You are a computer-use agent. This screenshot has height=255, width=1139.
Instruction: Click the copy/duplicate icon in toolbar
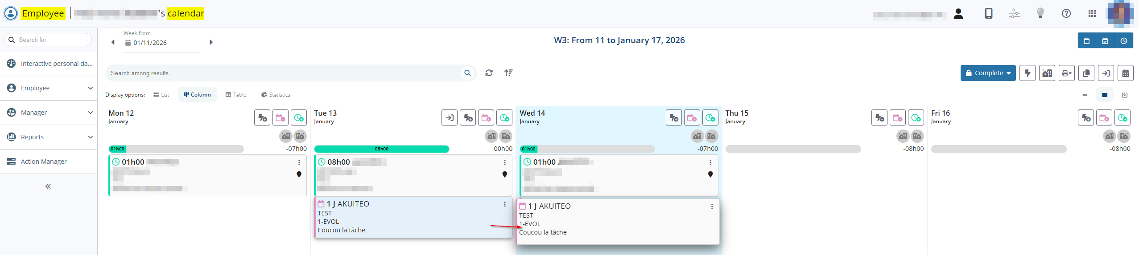[1086, 73]
